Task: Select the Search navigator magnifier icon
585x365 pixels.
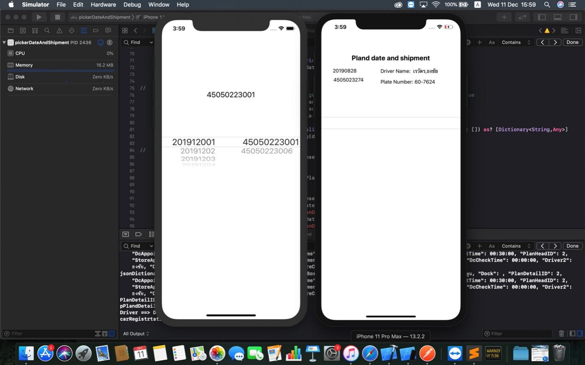Action: (47, 30)
